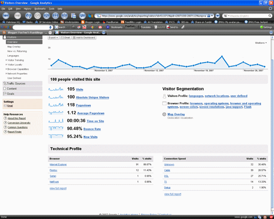
Task: Click view full report under Browser table
Action: 58,188
